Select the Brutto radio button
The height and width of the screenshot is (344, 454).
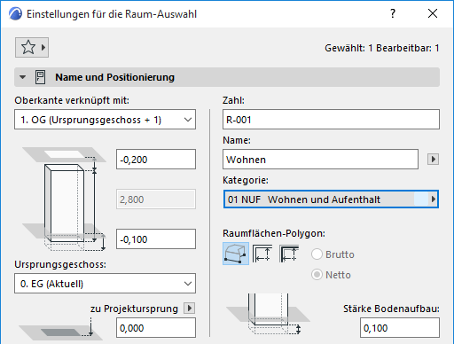317,254
